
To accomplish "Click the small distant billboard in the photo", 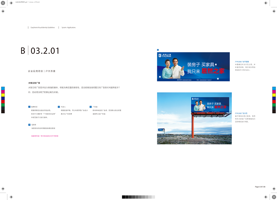I will [161, 130].
